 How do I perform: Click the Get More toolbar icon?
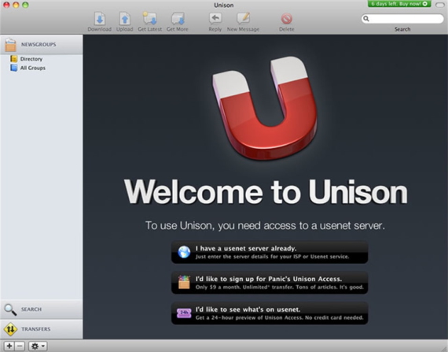click(178, 19)
